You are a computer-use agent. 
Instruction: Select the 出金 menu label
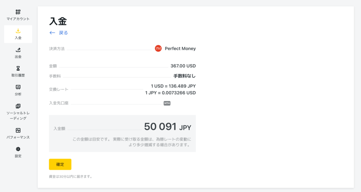[18, 57]
